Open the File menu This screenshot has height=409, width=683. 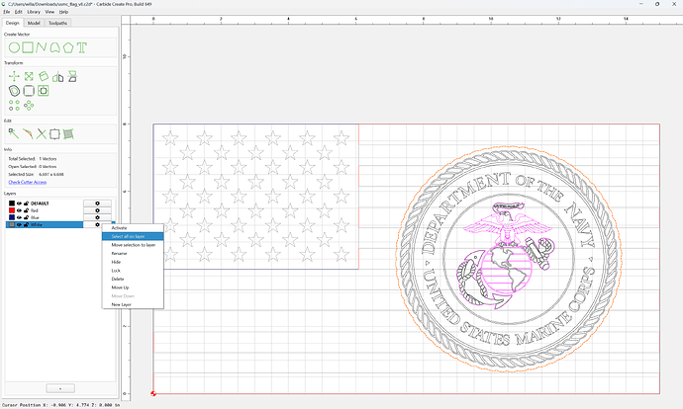pos(7,12)
